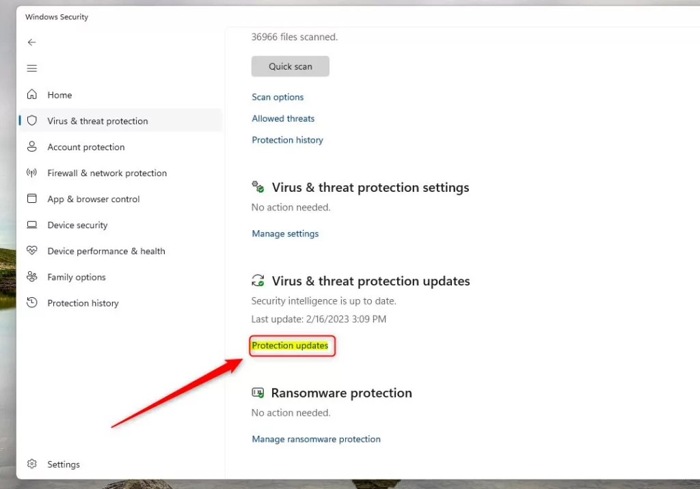The image size is (700, 489).
Task: Click the Firewall & network antenna icon
Action: (31, 173)
